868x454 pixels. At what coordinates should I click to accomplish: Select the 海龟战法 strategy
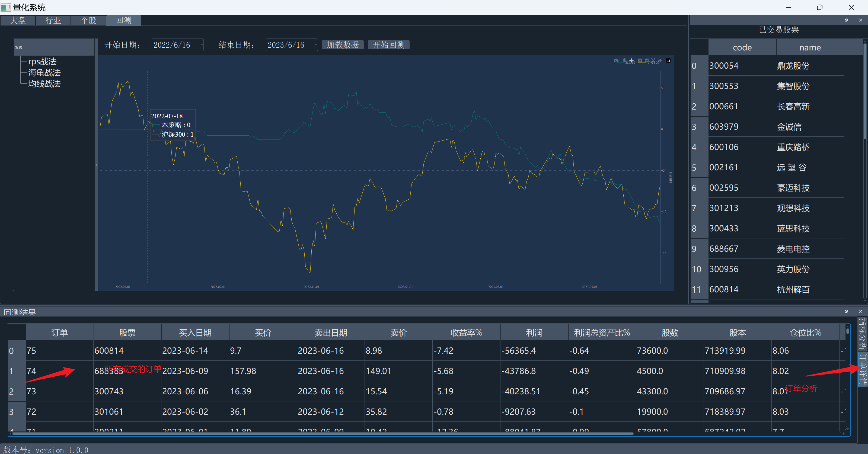pos(44,72)
